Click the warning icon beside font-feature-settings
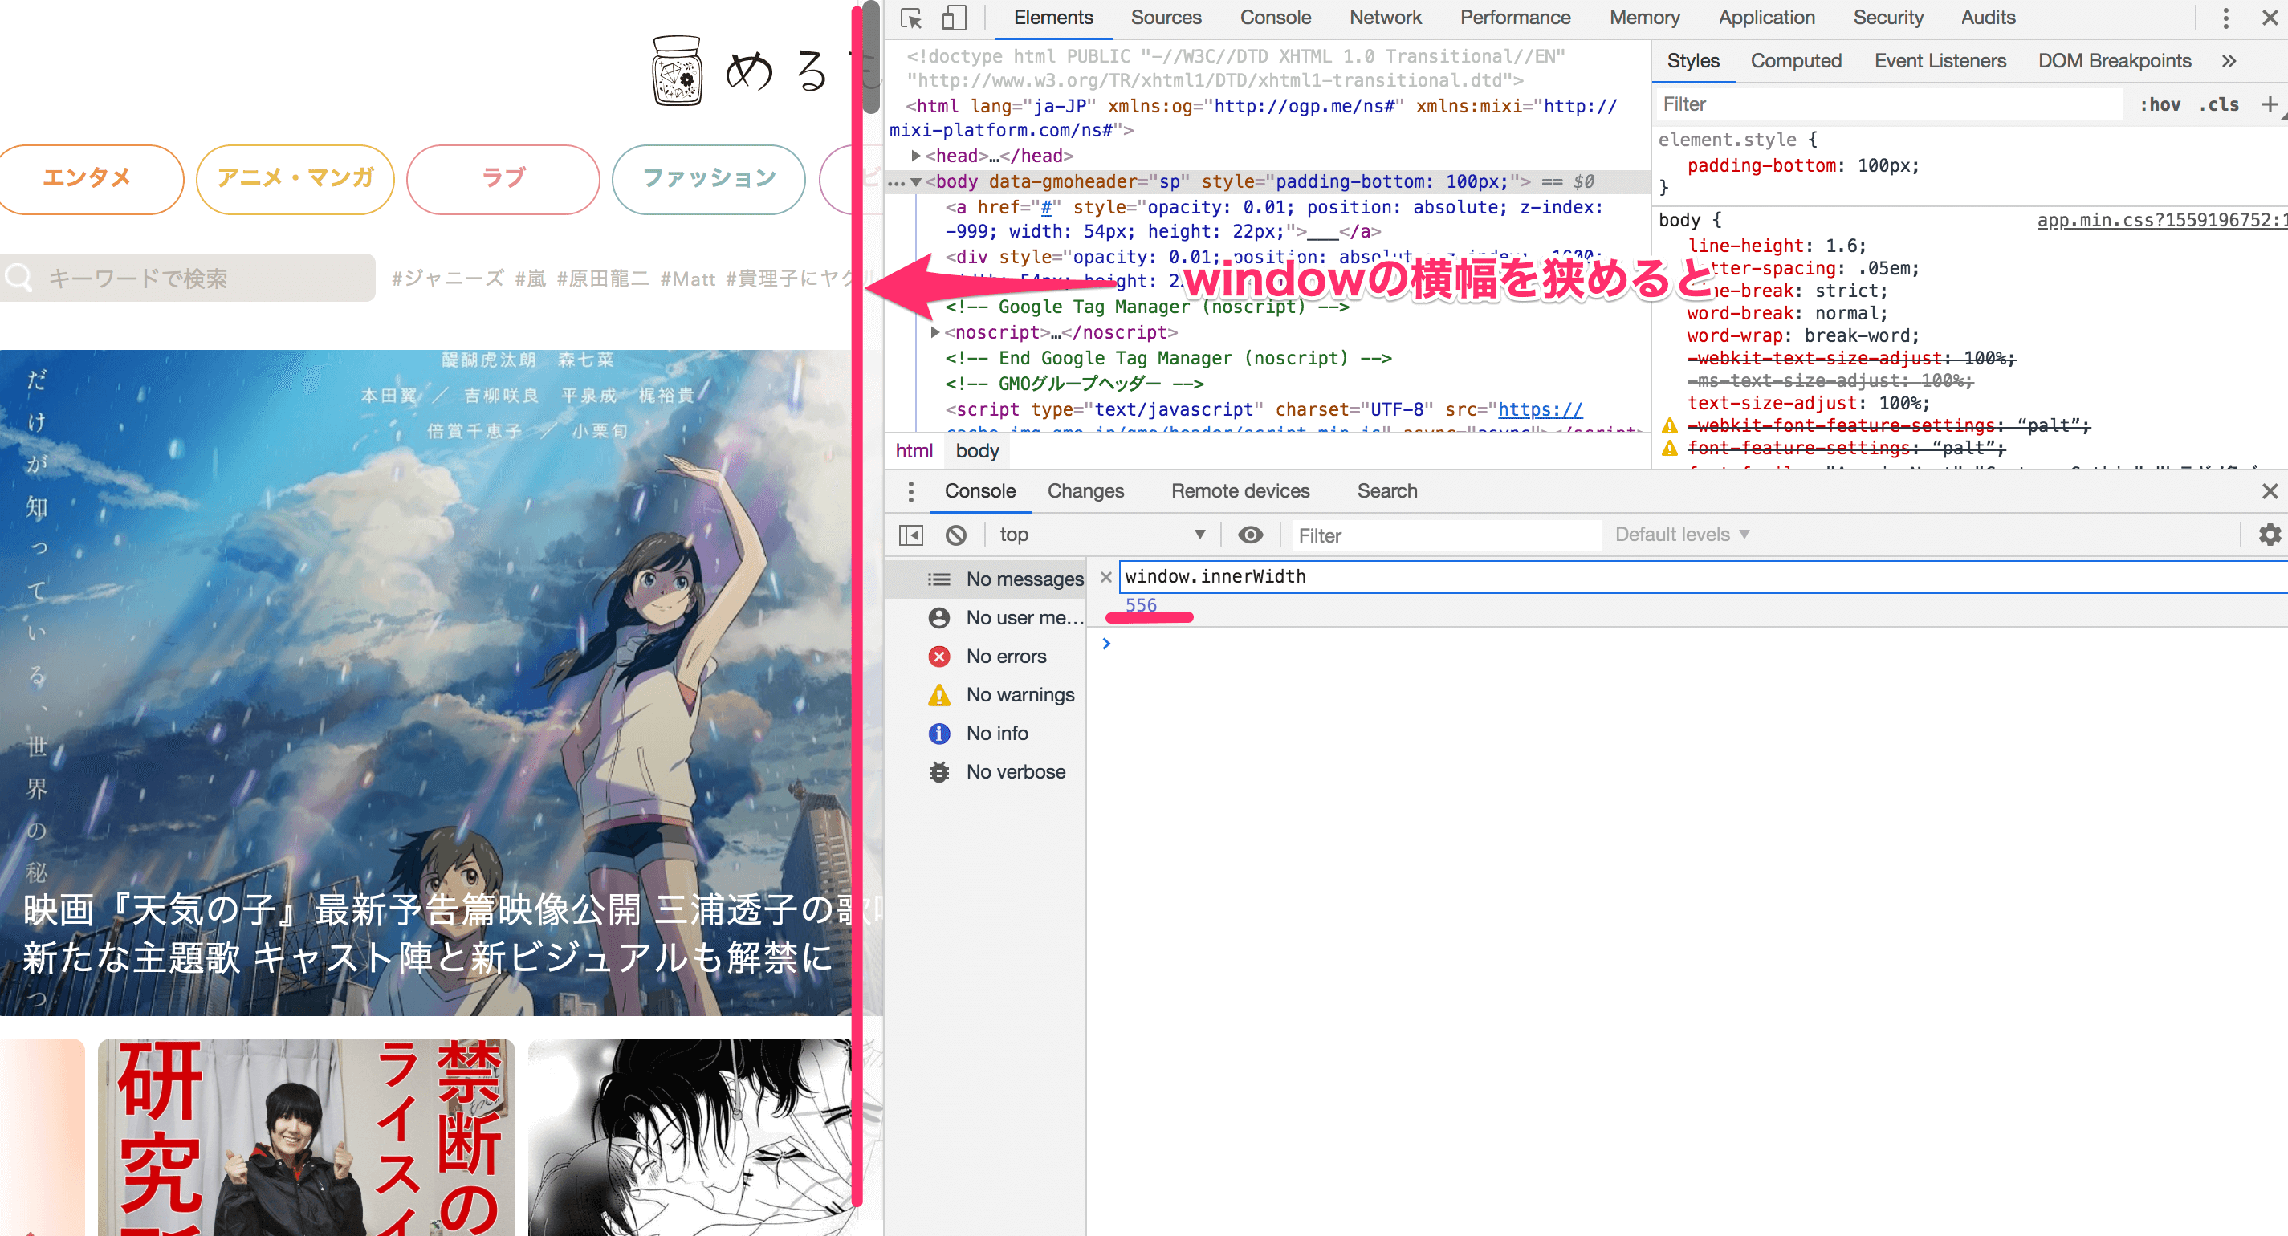 click(x=1668, y=449)
